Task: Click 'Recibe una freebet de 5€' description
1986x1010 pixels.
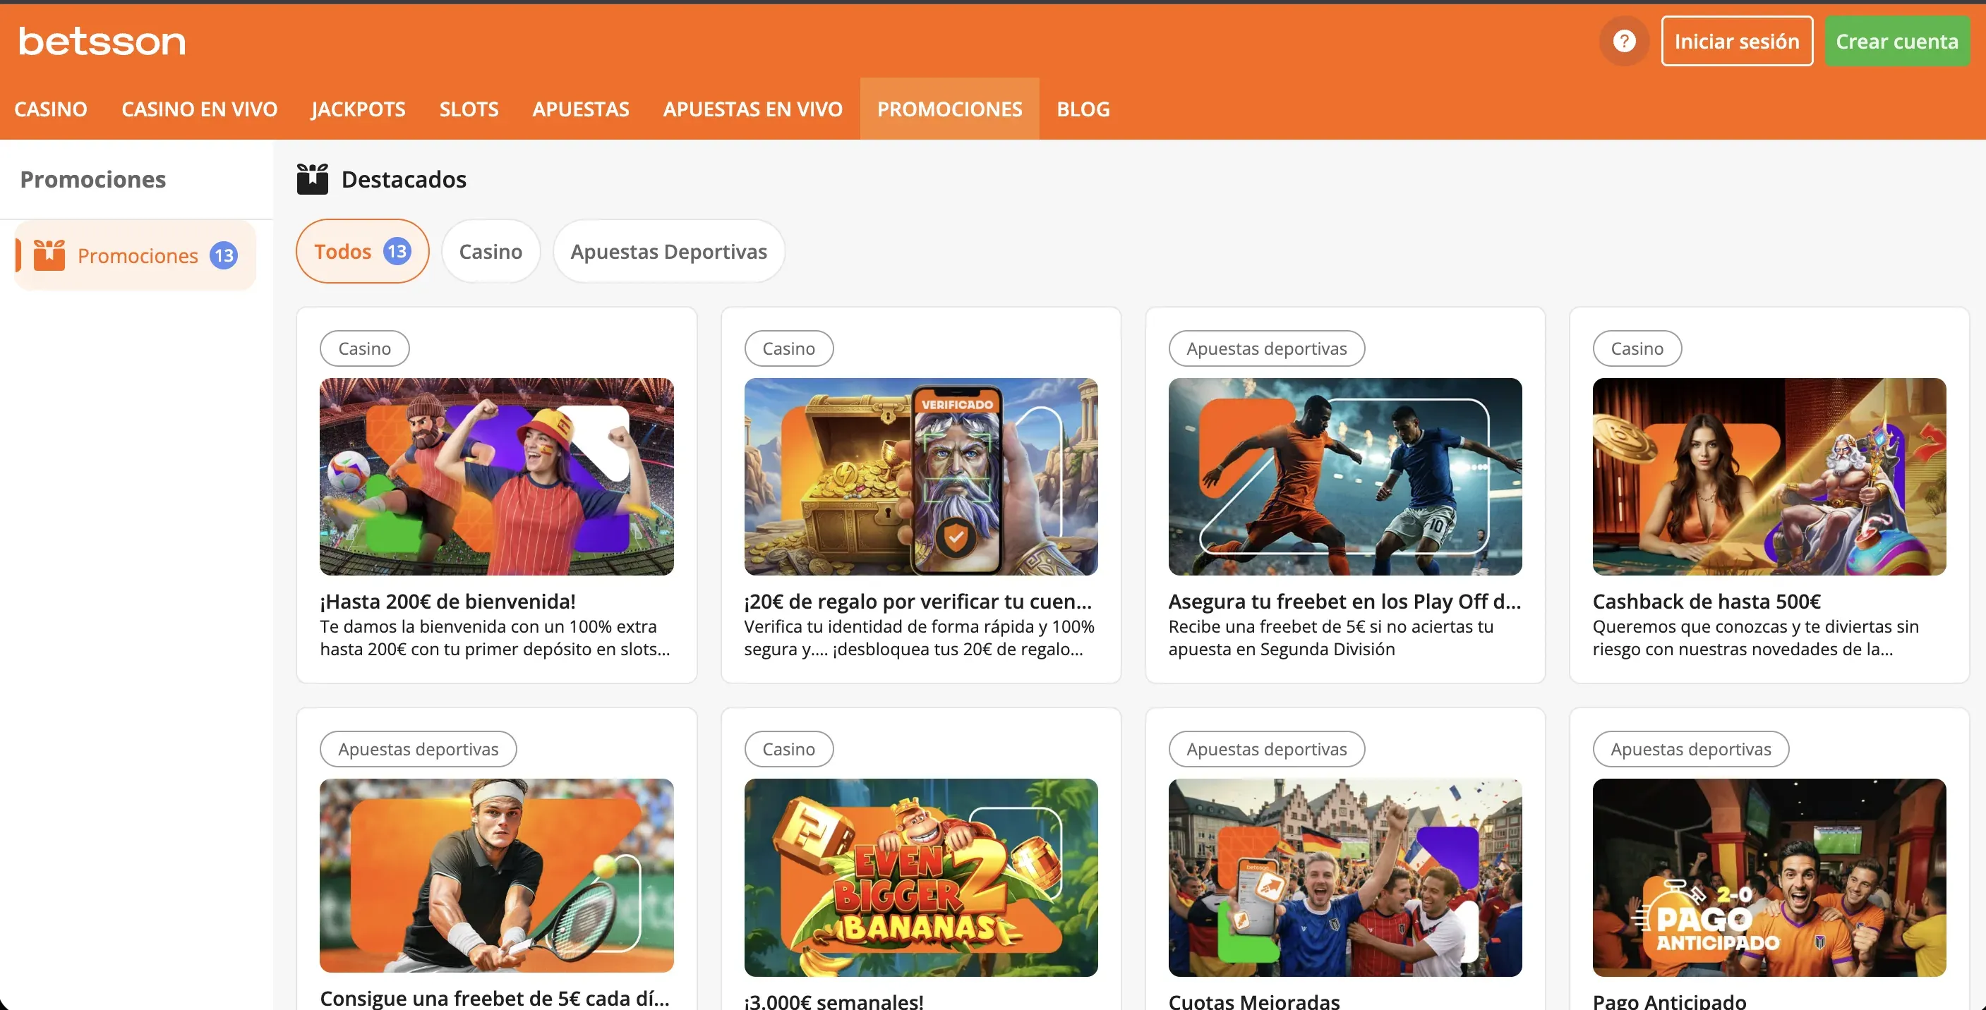Action: pyautogui.click(x=1330, y=638)
